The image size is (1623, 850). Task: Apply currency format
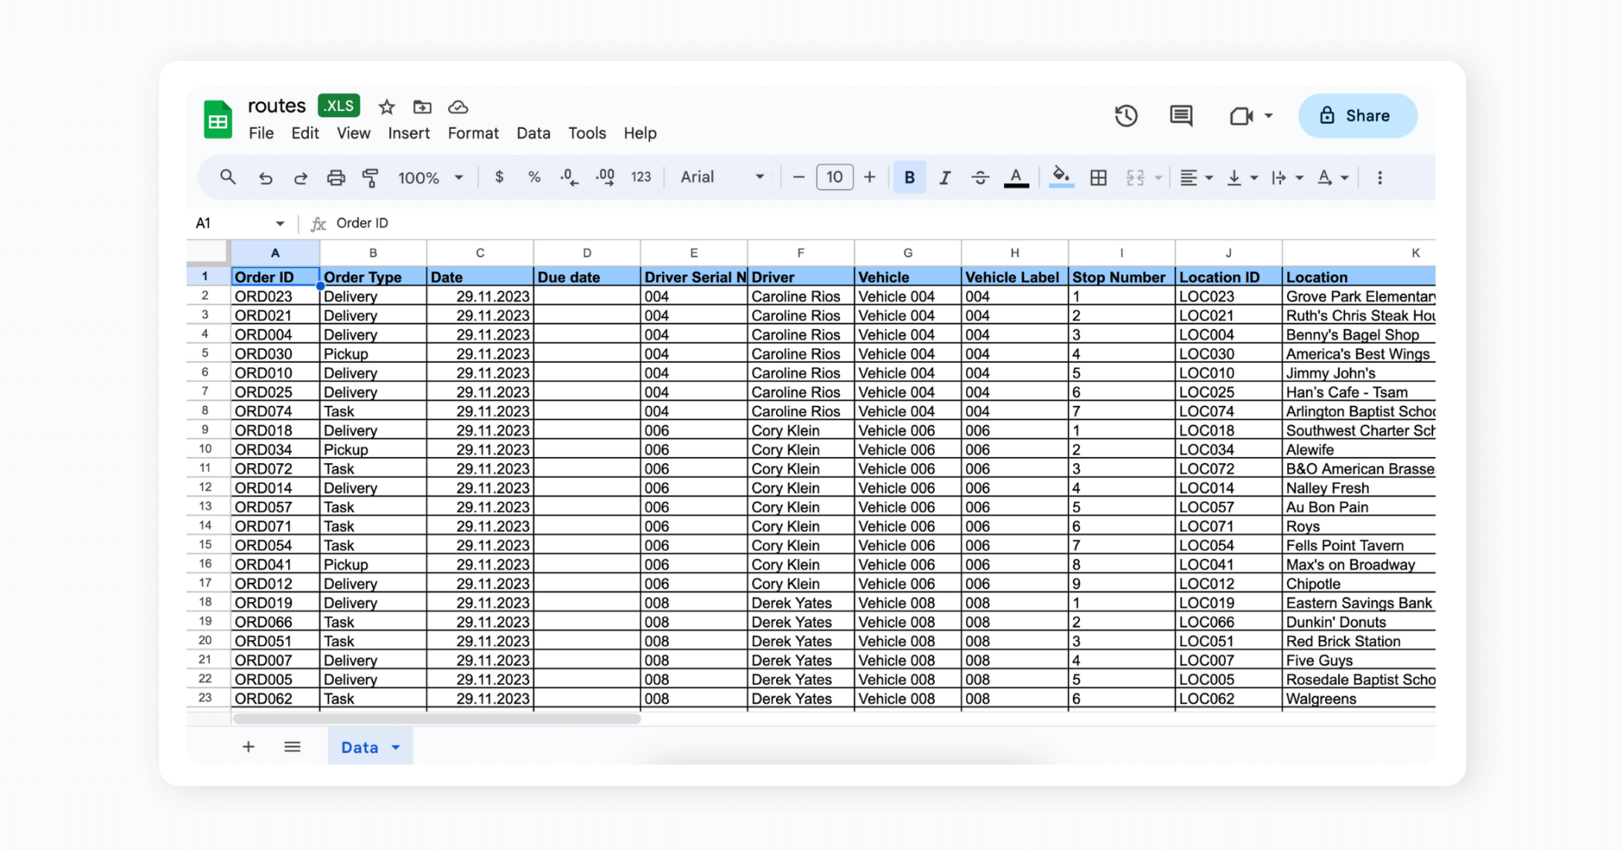tap(499, 177)
